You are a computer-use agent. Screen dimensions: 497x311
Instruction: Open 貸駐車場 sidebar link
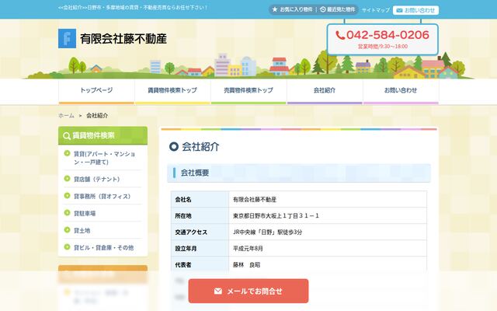(x=85, y=214)
